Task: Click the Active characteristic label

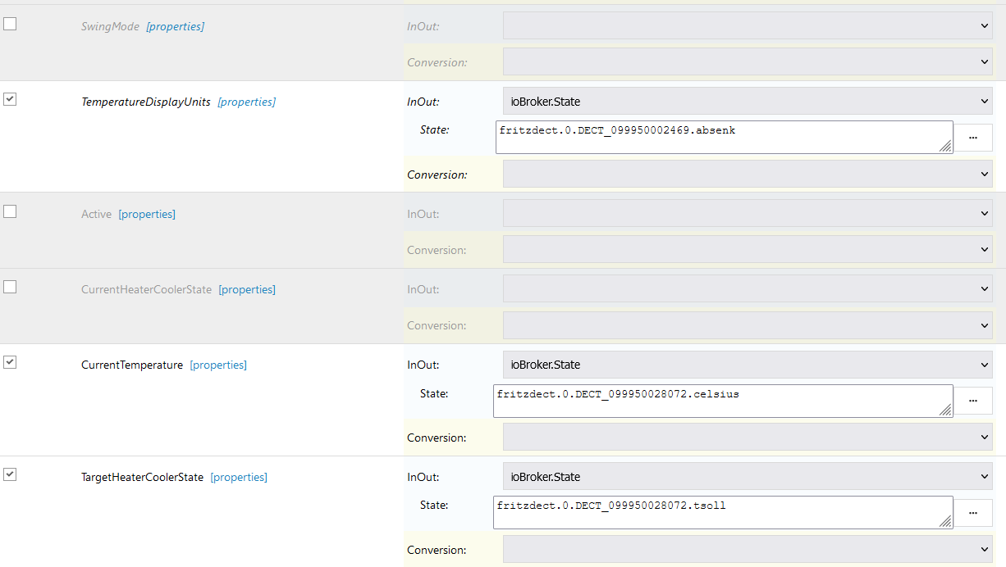Action: 96,214
